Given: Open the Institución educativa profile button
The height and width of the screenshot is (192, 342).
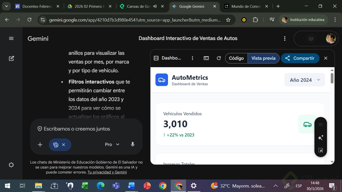Looking at the screenshot, I should pos(303,20).
